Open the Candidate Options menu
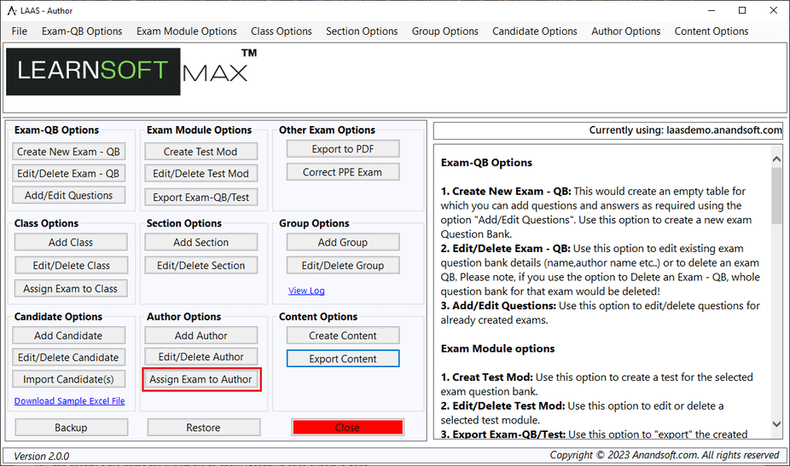The image size is (790, 466). (x=534, y=32)
